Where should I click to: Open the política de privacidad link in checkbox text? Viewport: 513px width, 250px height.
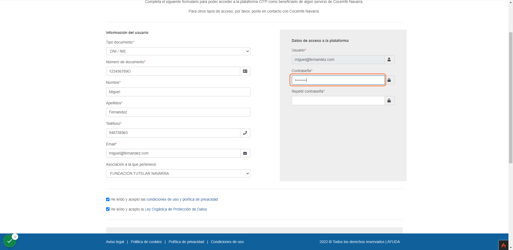click(200, 199)
